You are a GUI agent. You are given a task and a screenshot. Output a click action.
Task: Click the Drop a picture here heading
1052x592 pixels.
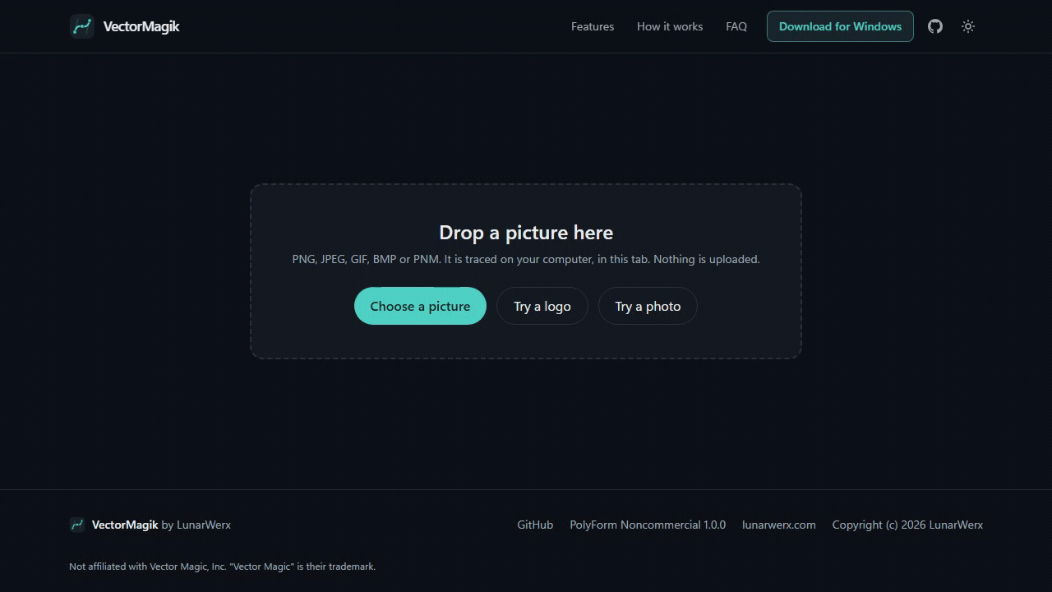coord(526,233)
